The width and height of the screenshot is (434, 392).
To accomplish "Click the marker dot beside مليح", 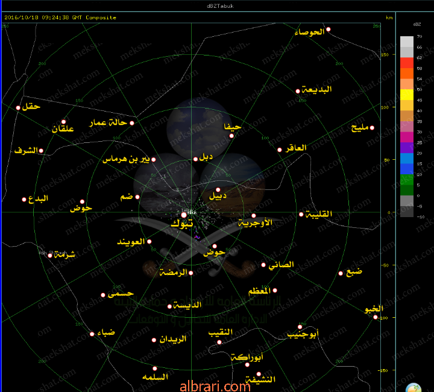I will pos(373,128).
